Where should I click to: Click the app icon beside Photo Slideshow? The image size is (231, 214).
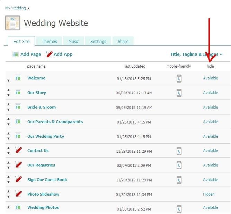18,194
